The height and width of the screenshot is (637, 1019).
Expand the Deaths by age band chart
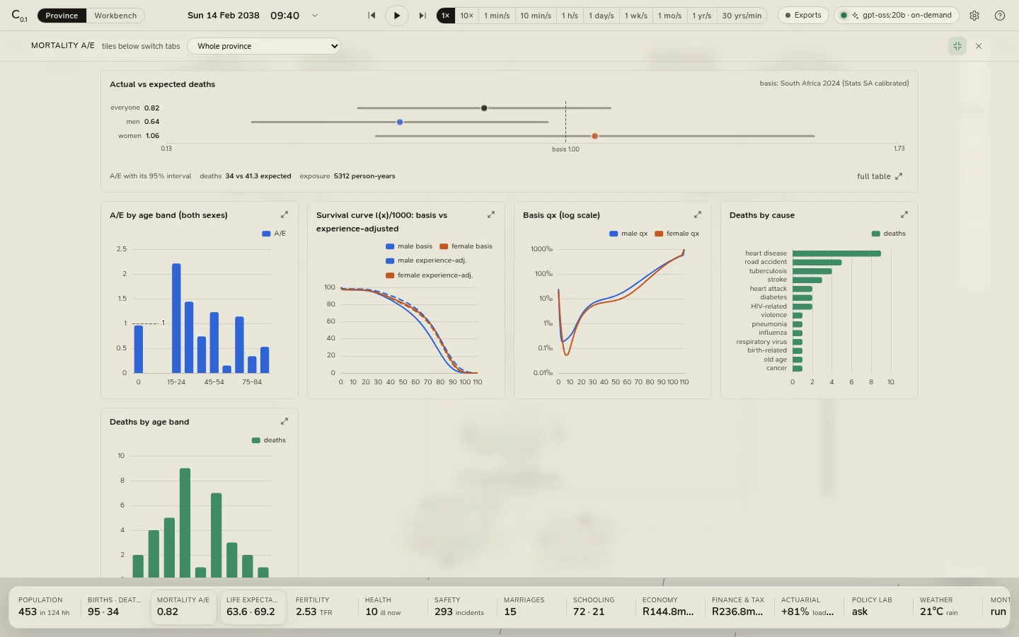pyautogui.click(x=284, y=421)
